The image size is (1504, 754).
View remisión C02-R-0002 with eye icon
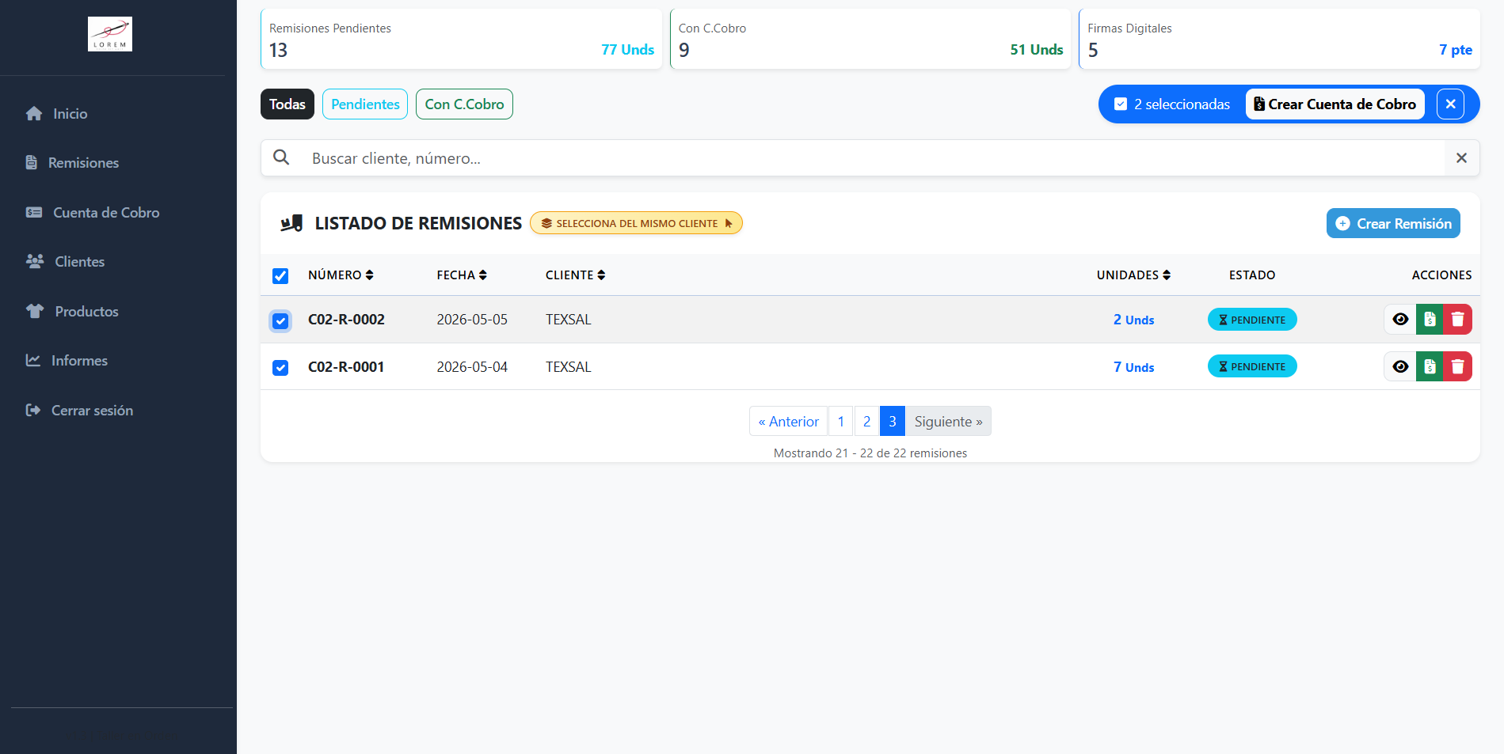[x=1400, y=320]
